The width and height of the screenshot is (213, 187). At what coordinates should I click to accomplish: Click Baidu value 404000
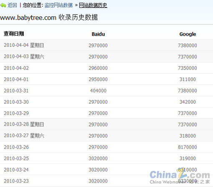98,91
